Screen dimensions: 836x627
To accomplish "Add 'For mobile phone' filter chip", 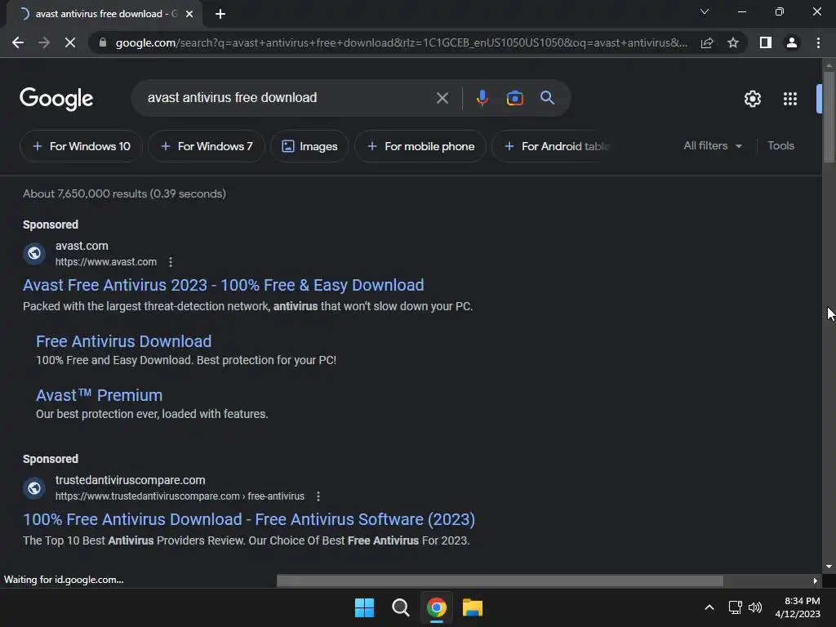I will [x=420, y=146].
